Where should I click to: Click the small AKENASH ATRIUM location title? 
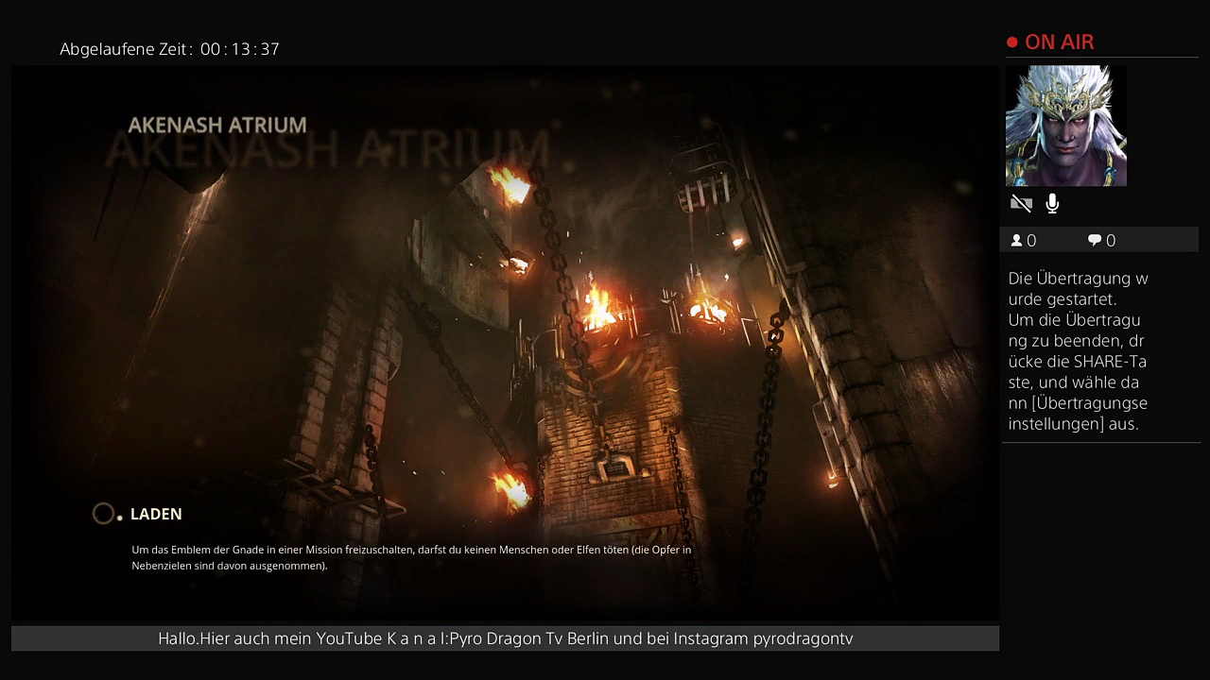(x=217, y=125)
